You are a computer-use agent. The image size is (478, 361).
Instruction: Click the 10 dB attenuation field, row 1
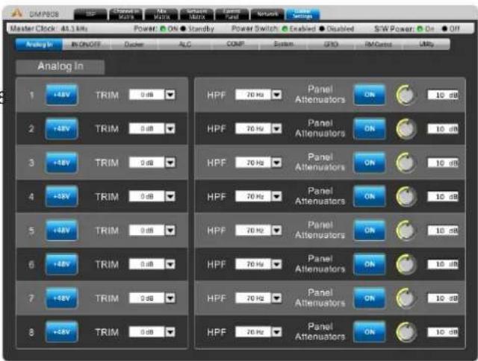tap(443, 95)
